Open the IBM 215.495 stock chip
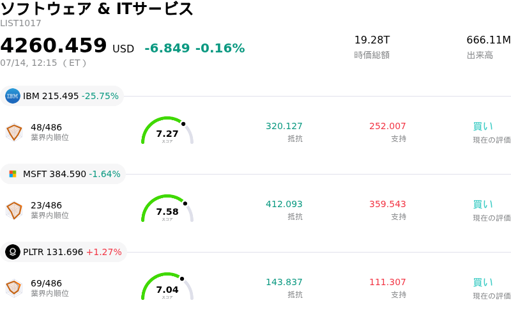Screen dimensions: 511x312 (62, 96)
